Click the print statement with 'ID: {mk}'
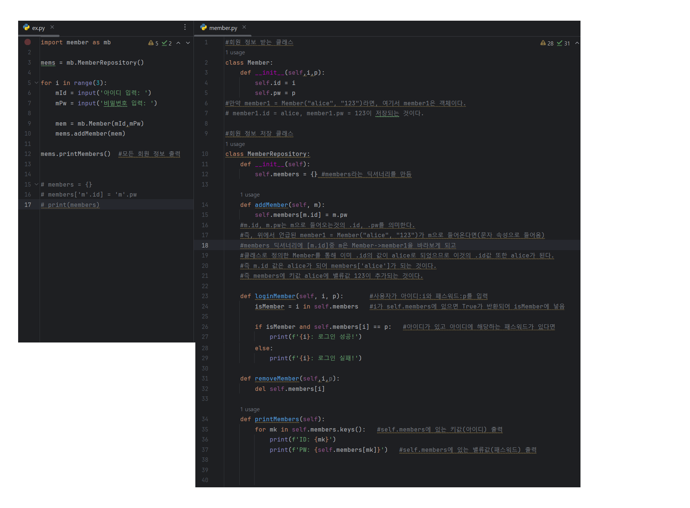Viewport: 690px width, 508px height. [x=303, y=440]
